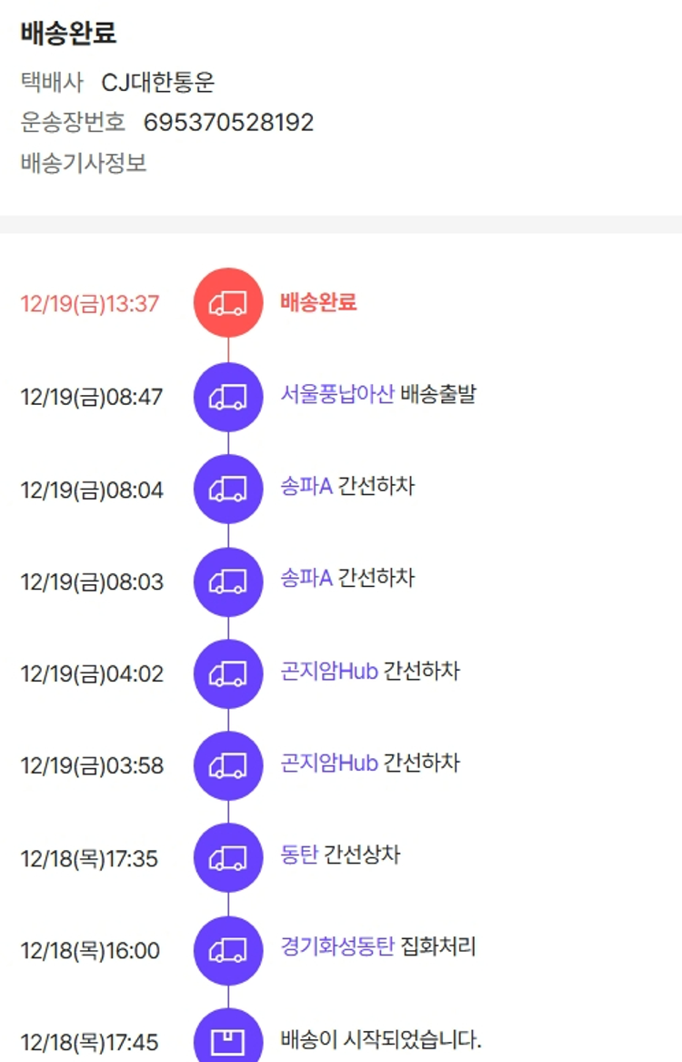Click the CJ대한통운 courier name
Image resolution: width=682 pixels, height=1062 pixels.
(x=158, y=83)
